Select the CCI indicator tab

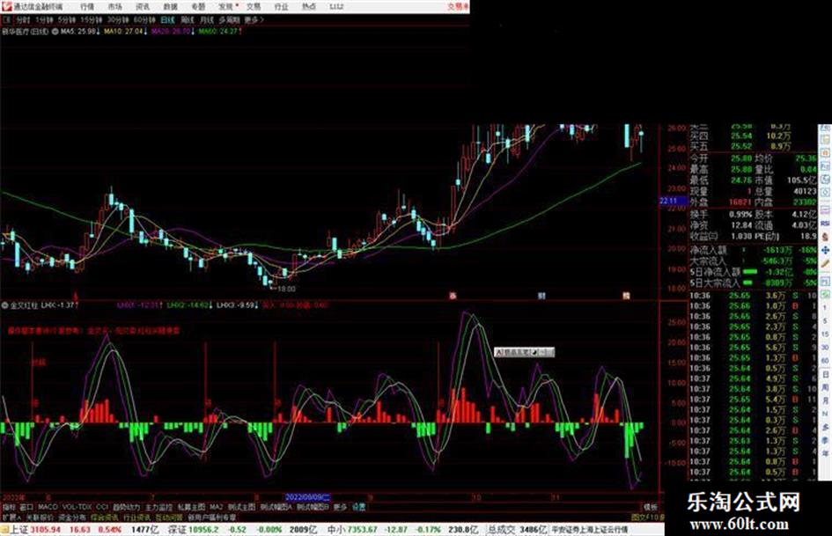click(x=102, y=507)
